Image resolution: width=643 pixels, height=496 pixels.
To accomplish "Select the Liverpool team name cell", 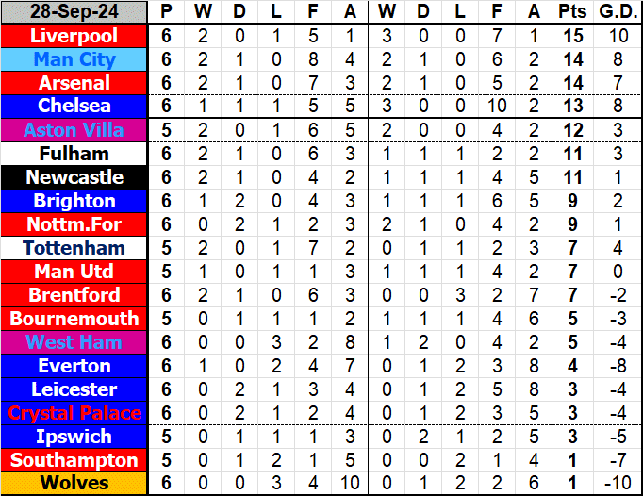I will (x=74, y=36).
